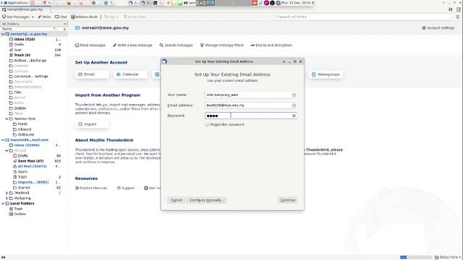Click the Email address input field
This screenshot has width=463, height=260.
point(251,105)
